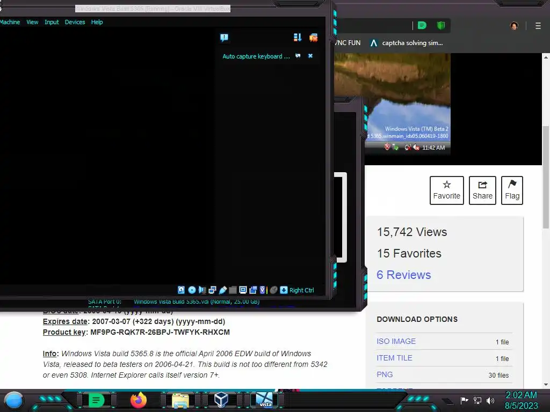550x412 pixels.
Task: Open the Firefox hamburger menu
Action: pyautogui.click(x=538, y=26)
